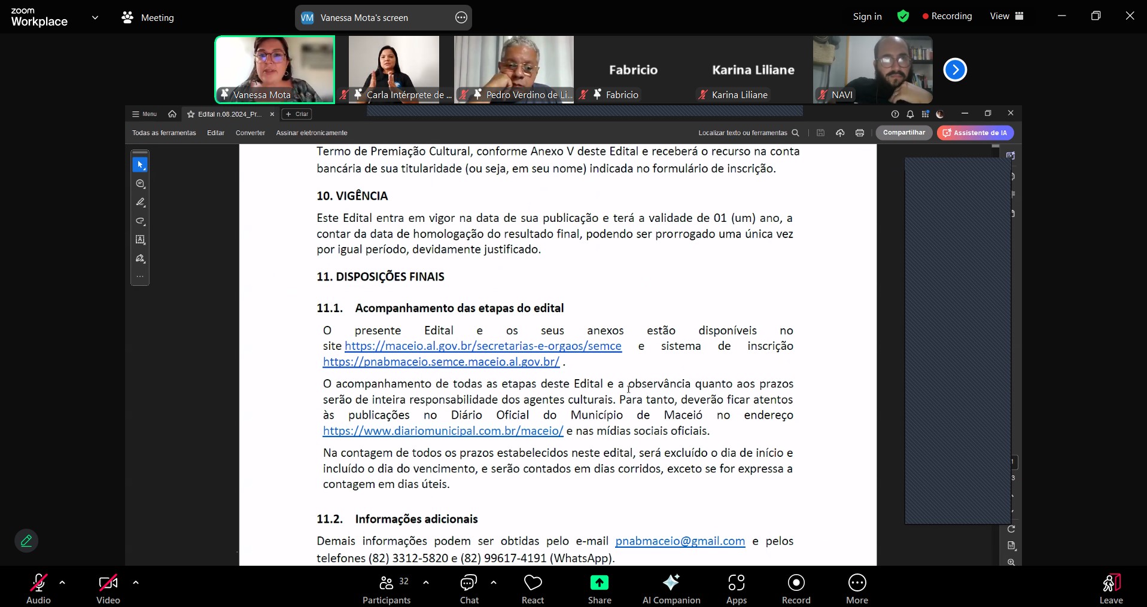The width and height of the screenshot is (1147, 607).
Task: Click the Sign in link
Action: pyautogui.click(x=867, y=17)
